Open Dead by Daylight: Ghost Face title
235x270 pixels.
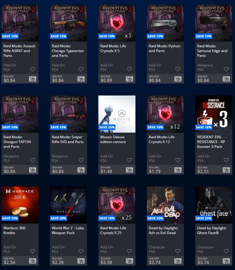coord(212,230)
